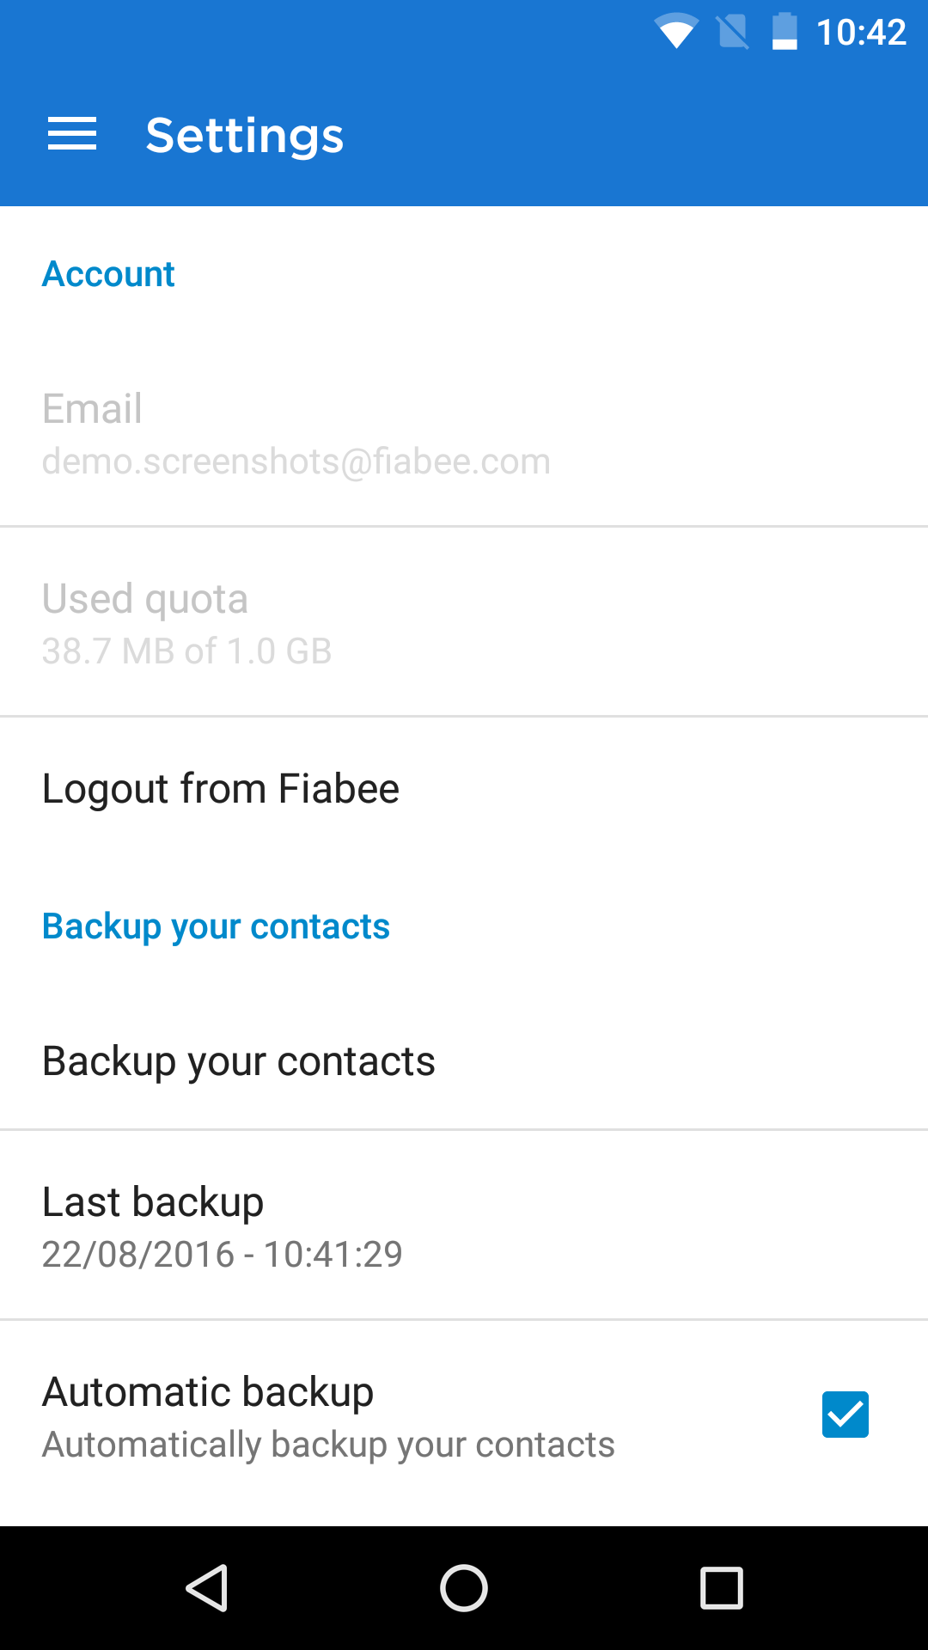This screenshot has height=1650, width=928.
Task: Tap the blue Backup your contacts header
Action: tap(216, 926)
